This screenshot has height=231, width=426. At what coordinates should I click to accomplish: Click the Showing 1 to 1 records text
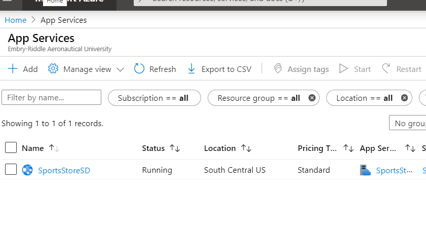(53, 124)
